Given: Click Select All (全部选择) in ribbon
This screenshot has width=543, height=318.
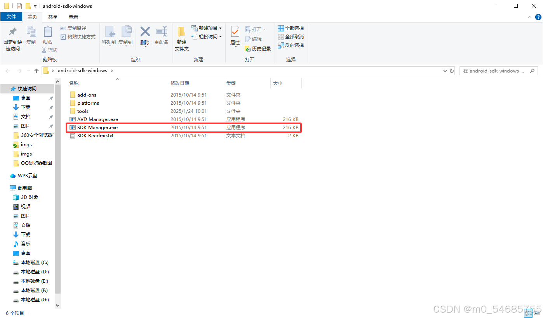Looking at the screenshot, I should [291, 28].
